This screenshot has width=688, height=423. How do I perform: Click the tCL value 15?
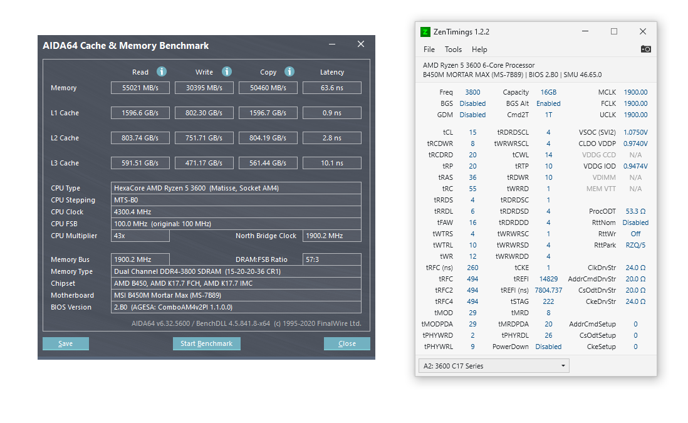pyautogui.click(x=472, y=132)
